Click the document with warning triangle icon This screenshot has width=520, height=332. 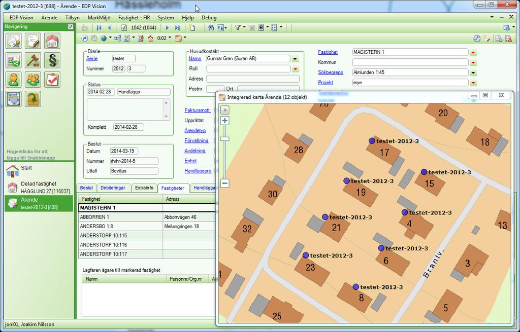508,39
